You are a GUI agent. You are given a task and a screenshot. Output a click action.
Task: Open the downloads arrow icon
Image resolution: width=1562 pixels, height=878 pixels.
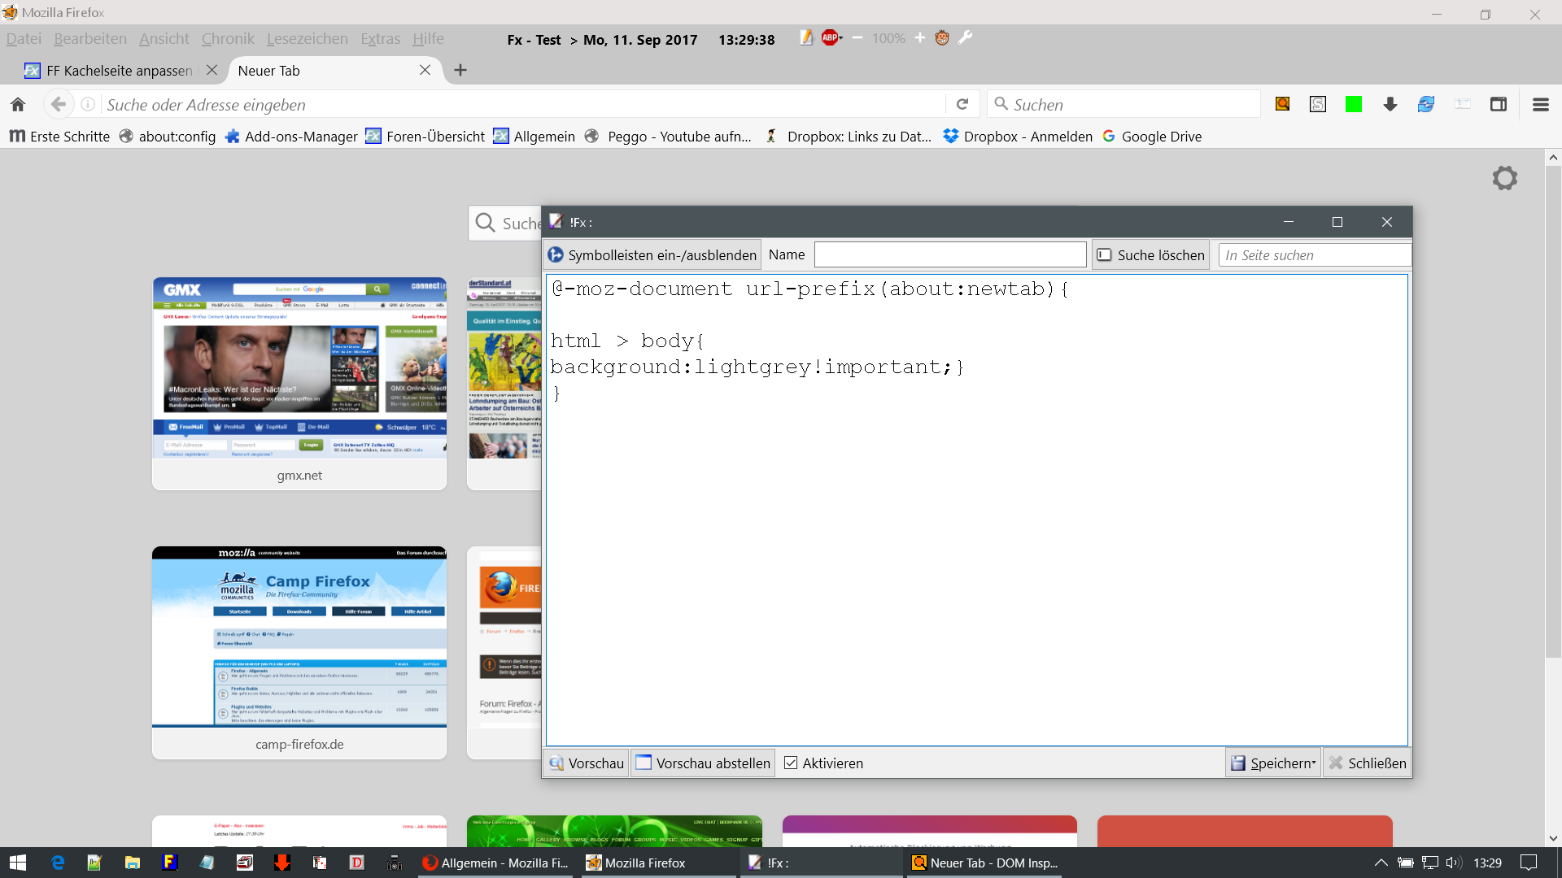pos(1390,104)
